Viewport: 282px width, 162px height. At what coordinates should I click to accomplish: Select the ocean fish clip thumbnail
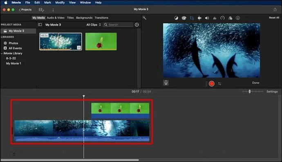[60, 42]
